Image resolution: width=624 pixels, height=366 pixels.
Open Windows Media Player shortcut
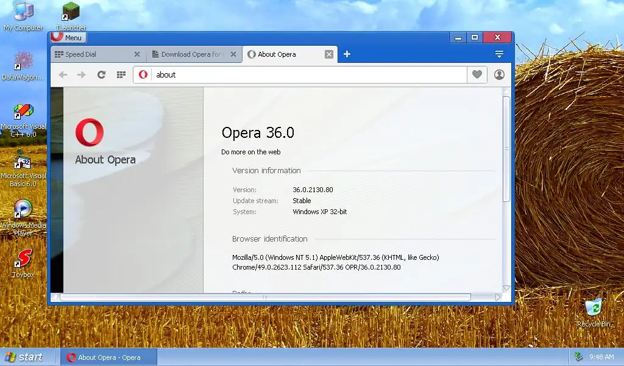pos(23,218)
